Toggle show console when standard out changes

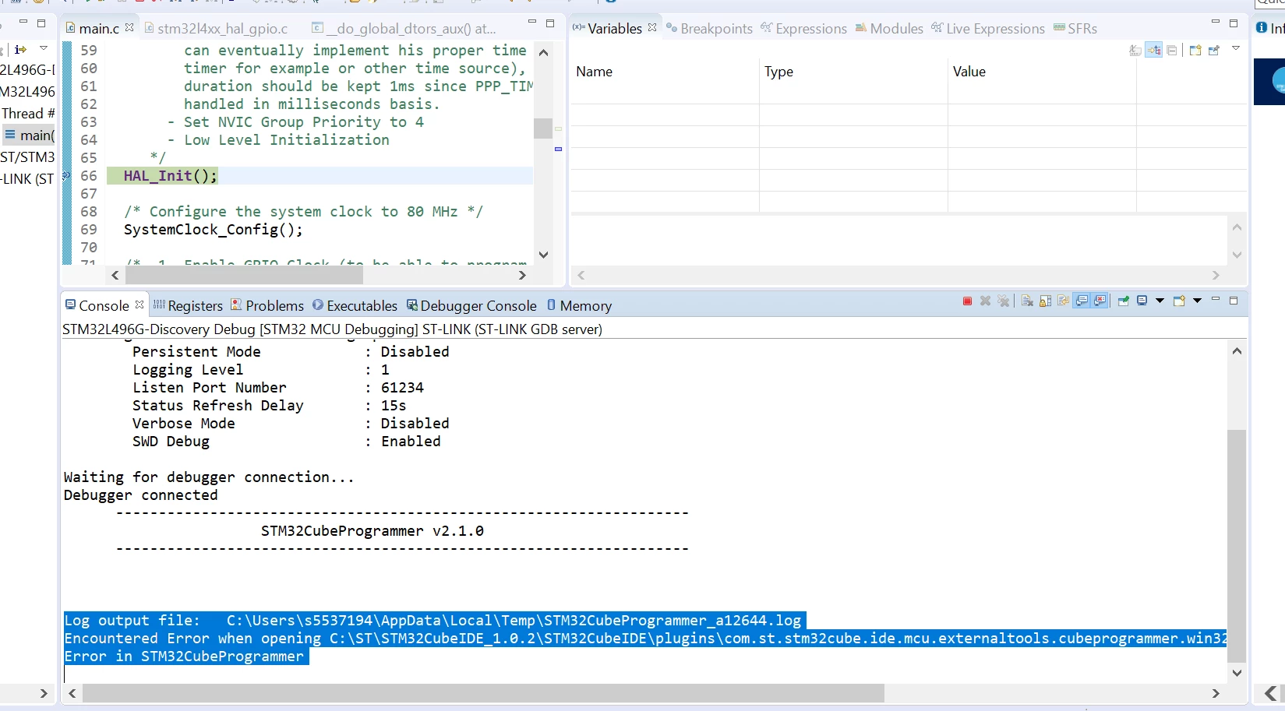(1082, 301)
